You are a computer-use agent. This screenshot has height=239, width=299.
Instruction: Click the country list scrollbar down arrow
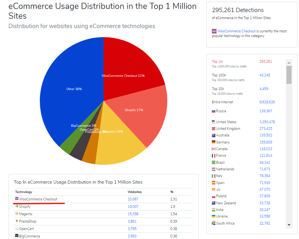coord(289,225)
